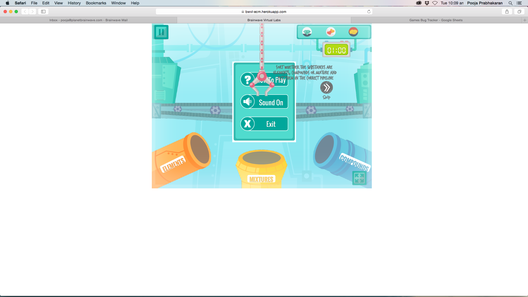
Task: Open the History menu
Action: [x=74, y=3]
